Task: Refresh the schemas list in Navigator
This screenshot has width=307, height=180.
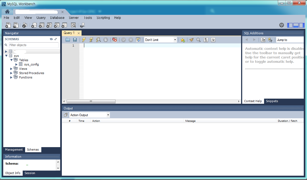Action: [51, 39]
